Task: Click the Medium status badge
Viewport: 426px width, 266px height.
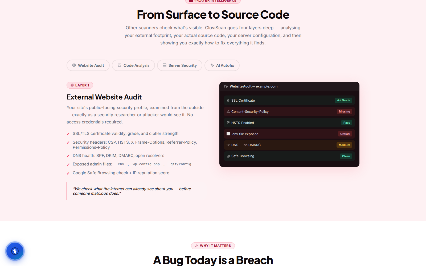Action: tap(344, 145)
